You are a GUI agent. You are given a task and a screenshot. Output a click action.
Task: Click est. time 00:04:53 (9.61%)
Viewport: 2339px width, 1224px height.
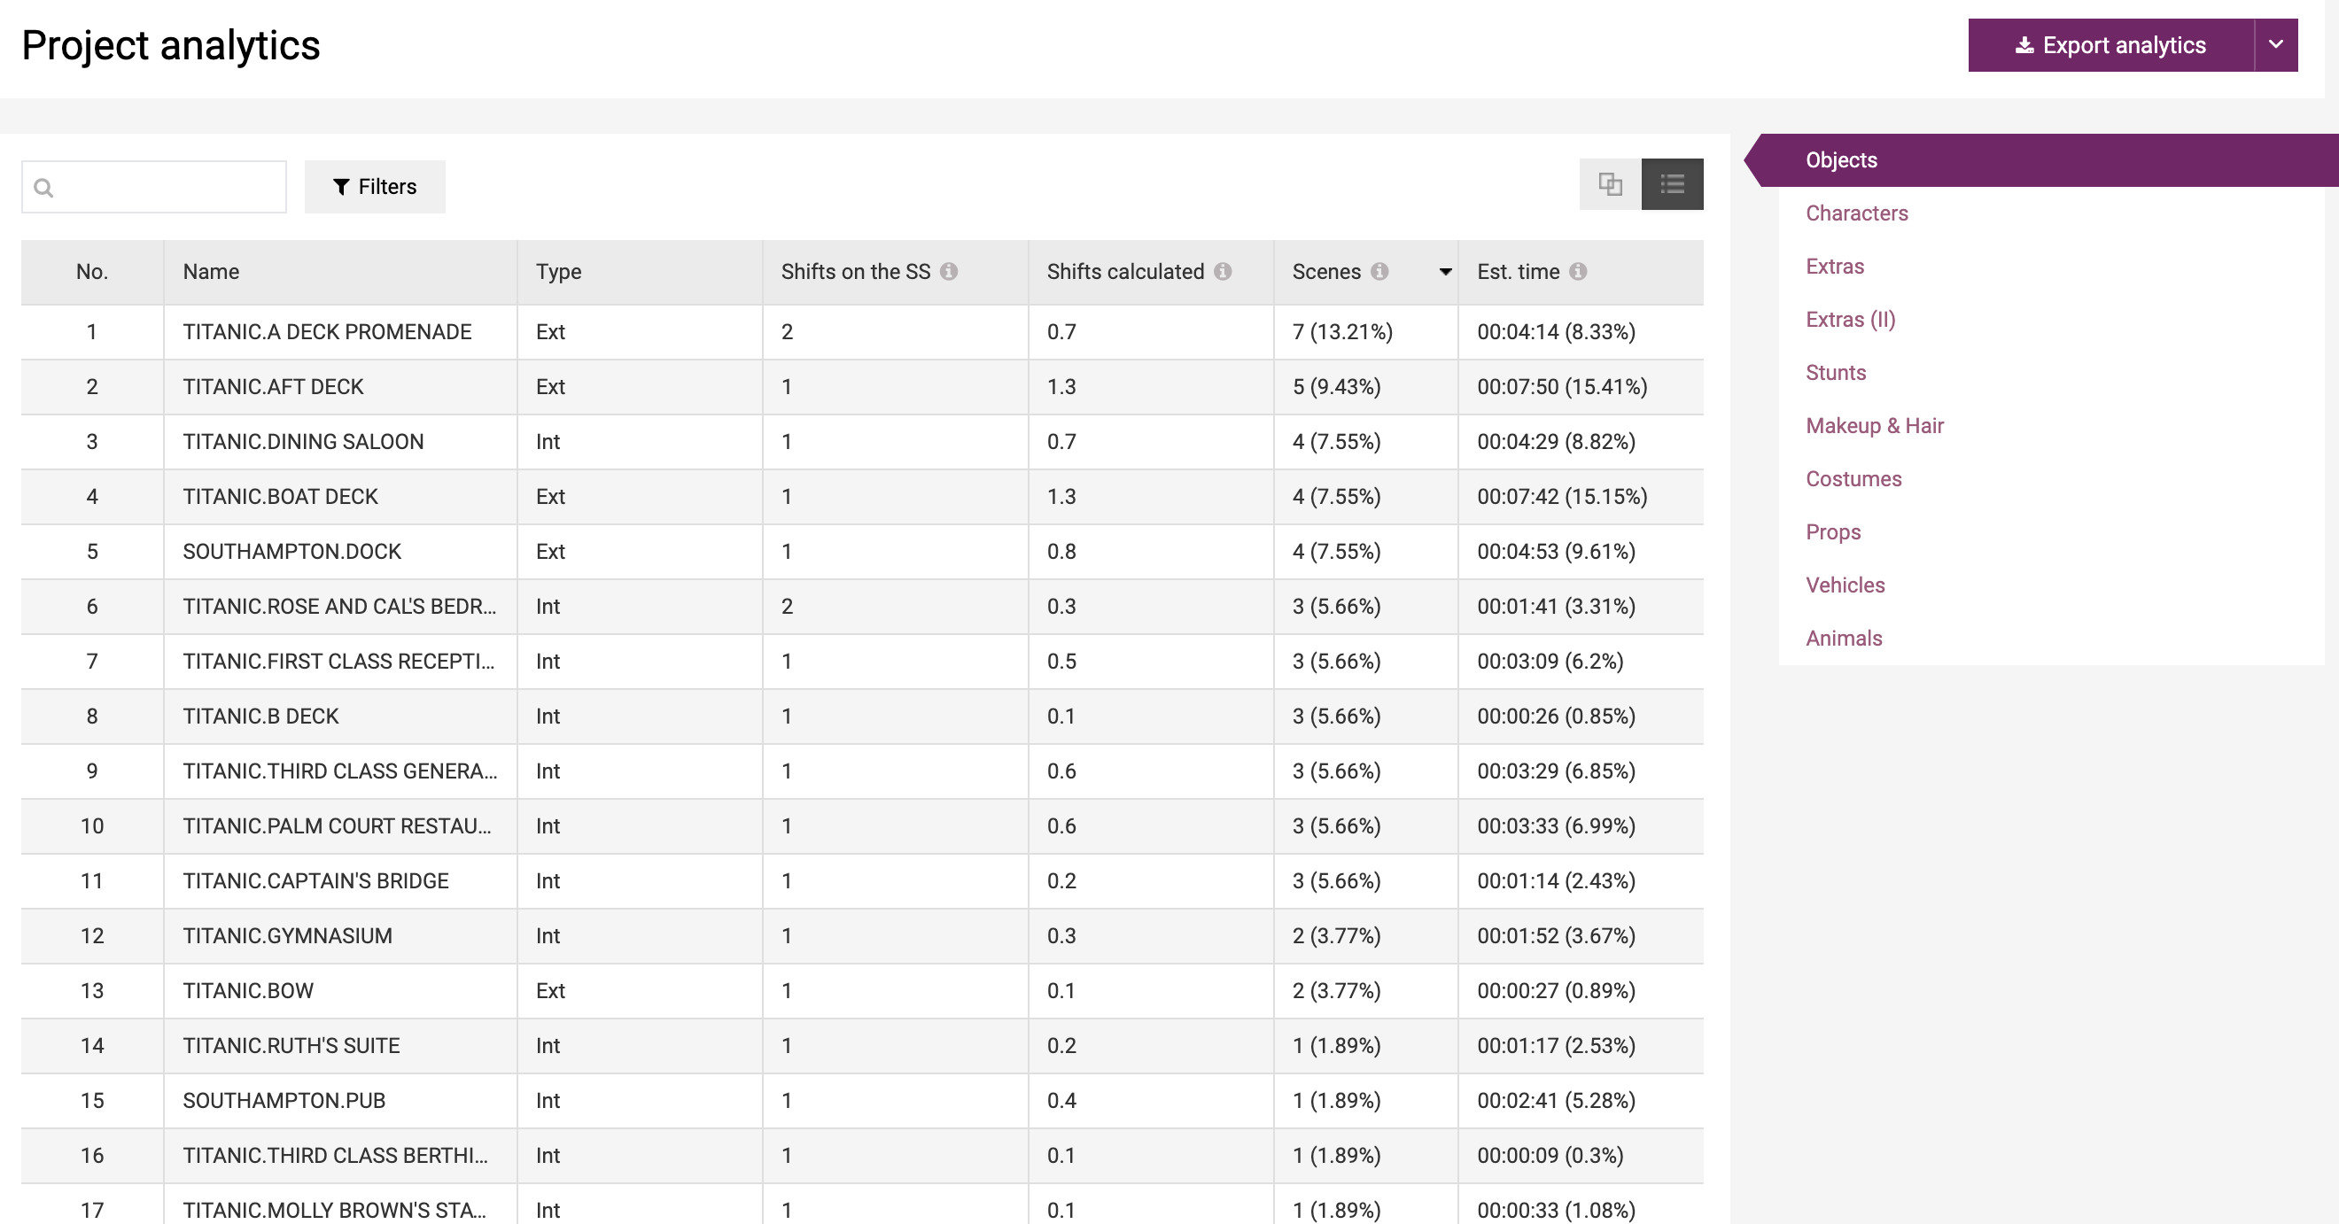(x=1557, y=552)
